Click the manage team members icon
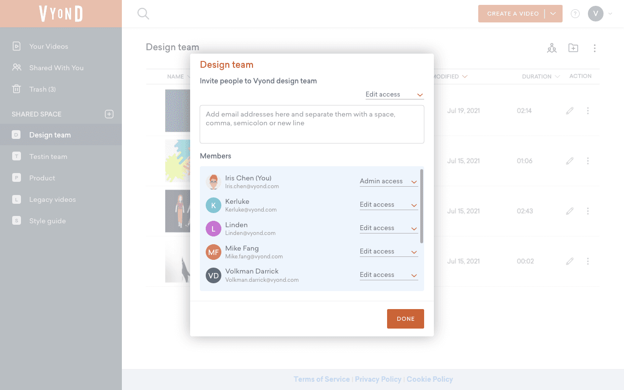 552,48
